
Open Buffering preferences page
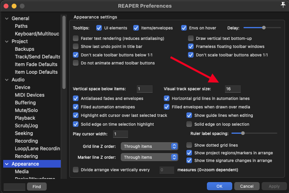click(25, 103)
